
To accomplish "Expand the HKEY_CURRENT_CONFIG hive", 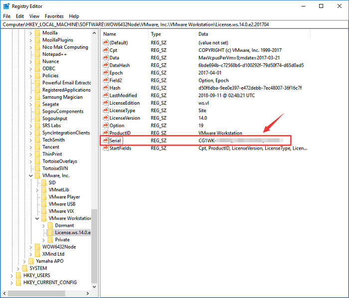I will click(x=11, y=283).
